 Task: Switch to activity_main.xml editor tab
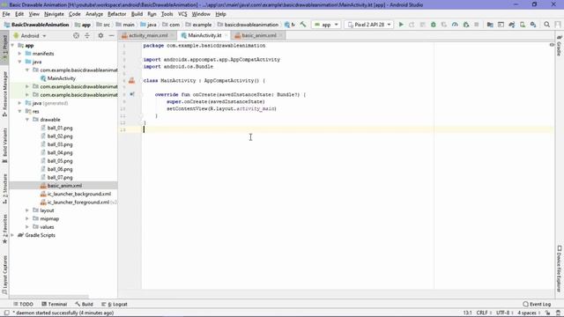(x=148, y=35)
